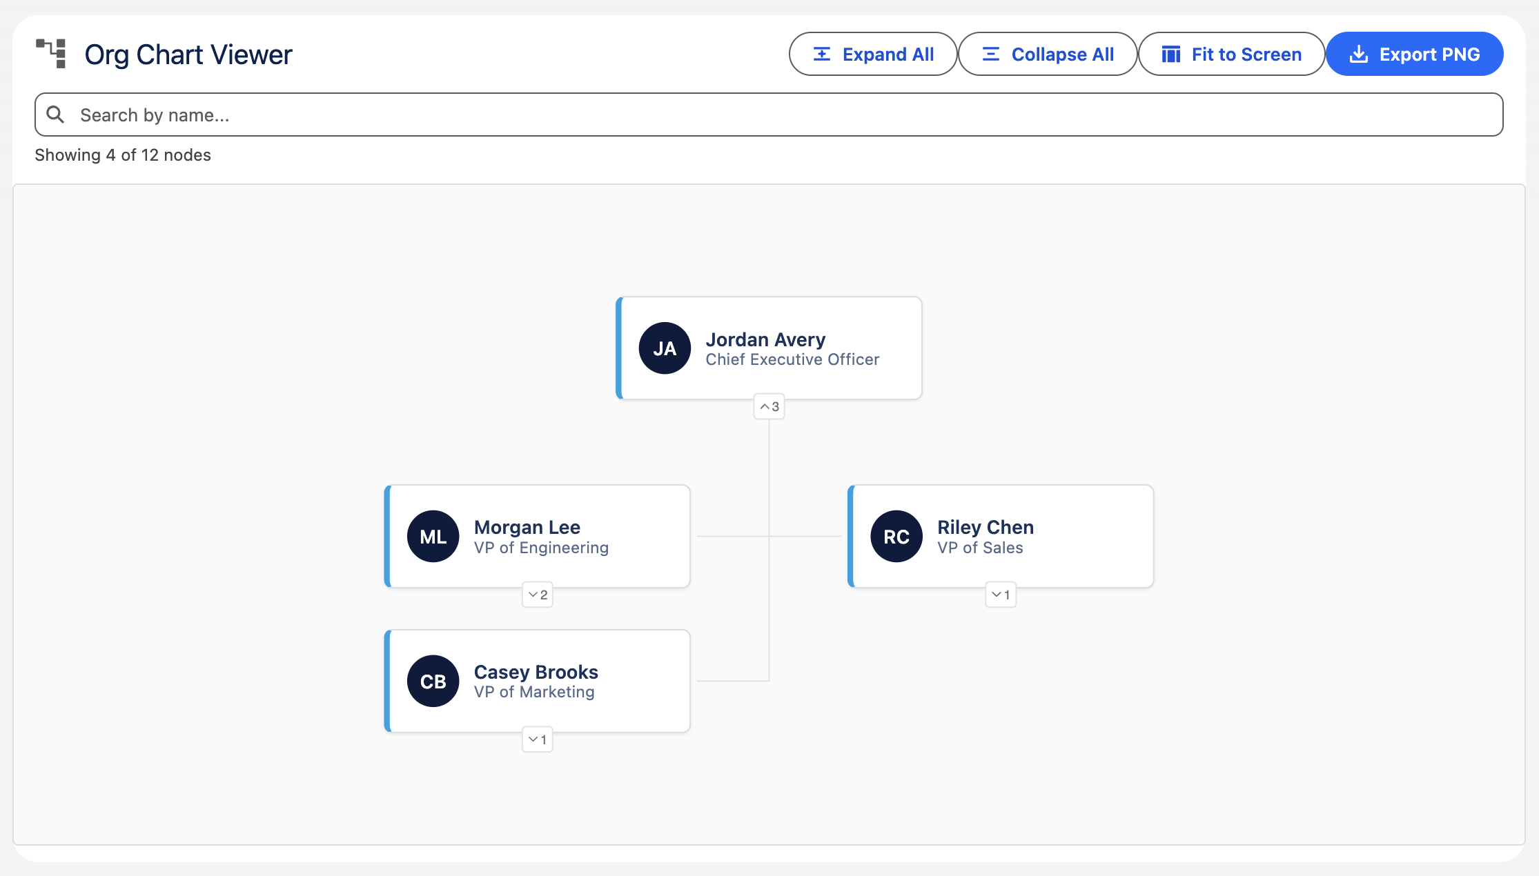This screenshot has height=876, width=1539.
Task: Click the Expand All button
Action: pyautogui.click(x=873, y=54)
